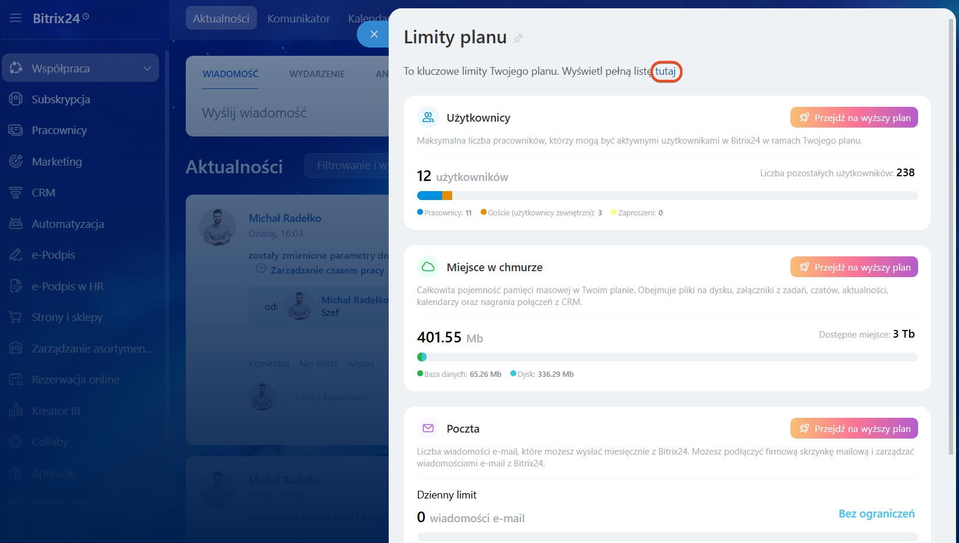Click the Automatyzacja robot icon
959x543 pixels.
(x=16, y=224)
